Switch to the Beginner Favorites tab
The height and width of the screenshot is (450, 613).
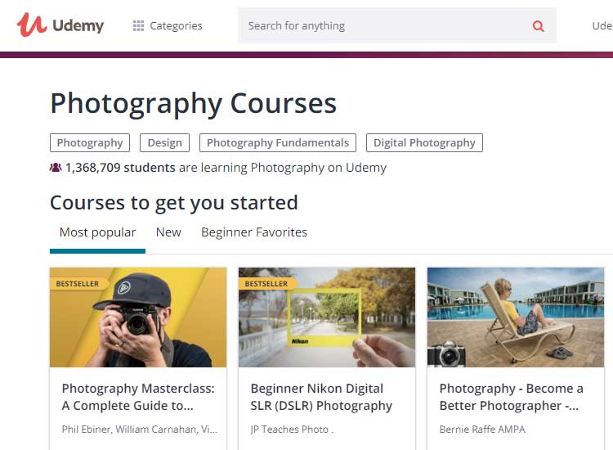pyautogui.click(x=254, y=232)
